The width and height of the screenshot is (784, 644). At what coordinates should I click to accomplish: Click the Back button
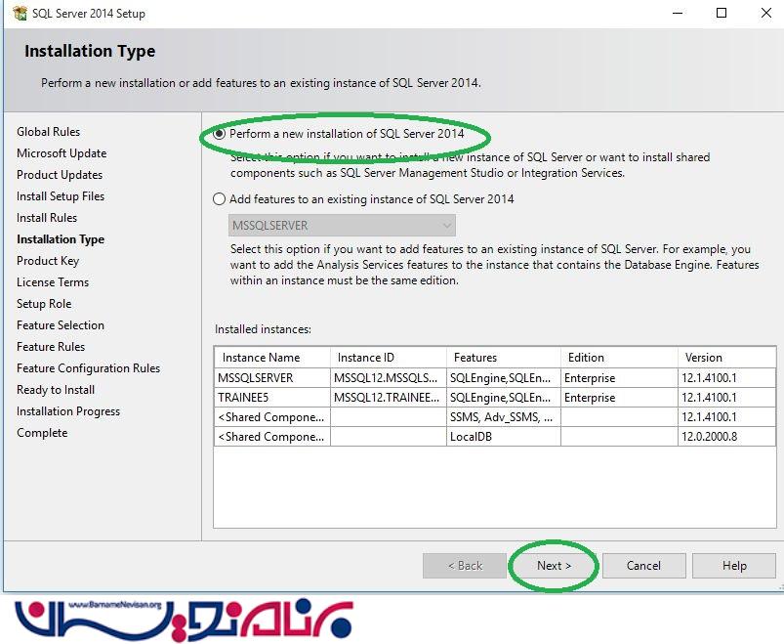point(465,566)
